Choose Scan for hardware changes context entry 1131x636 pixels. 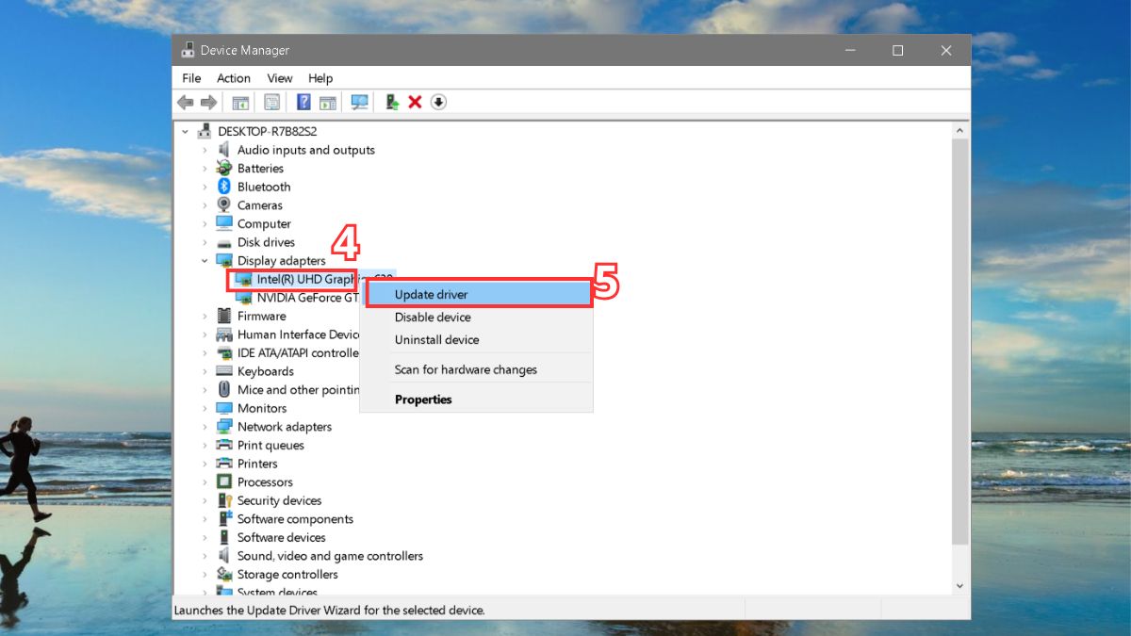[476, 370]
